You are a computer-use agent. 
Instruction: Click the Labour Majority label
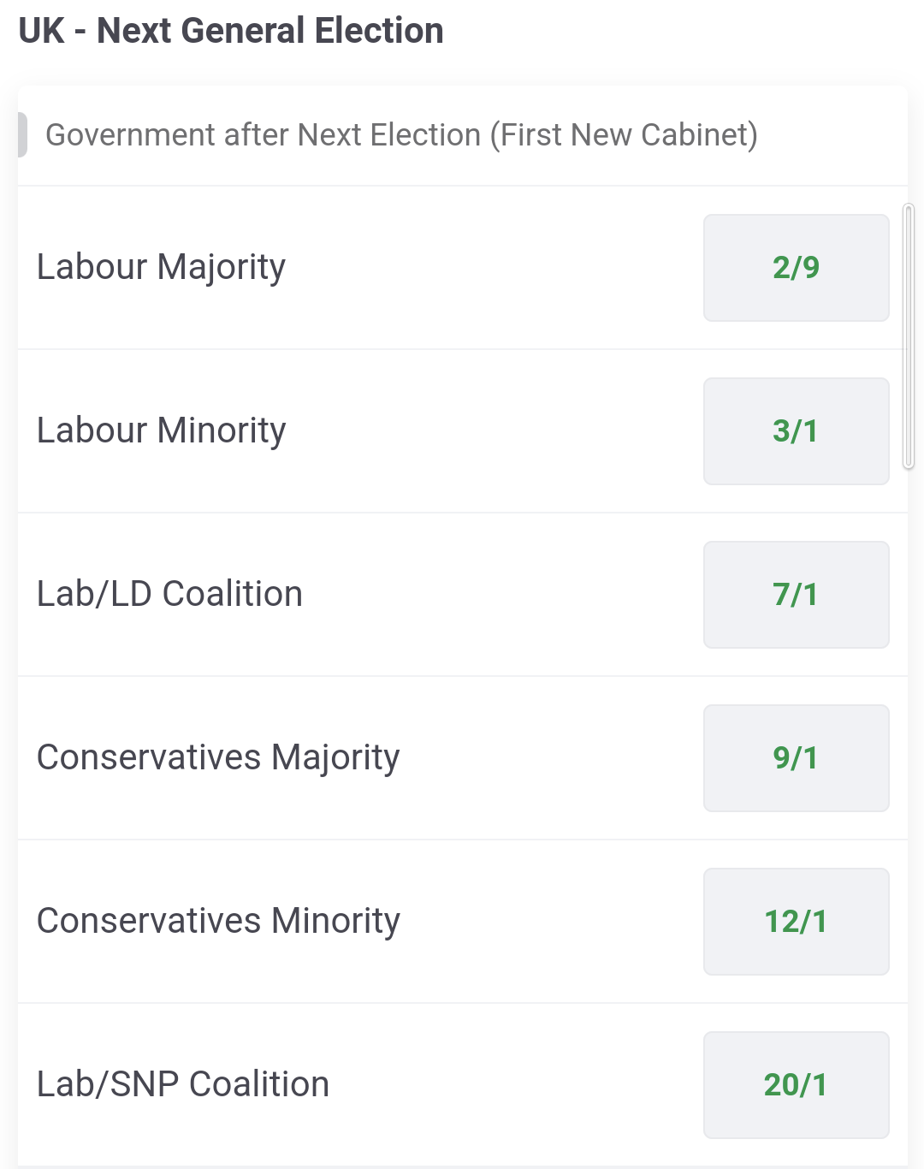coord(161,268)
